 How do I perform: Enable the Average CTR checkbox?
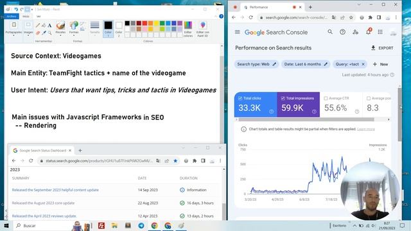[x=326, y=98]
